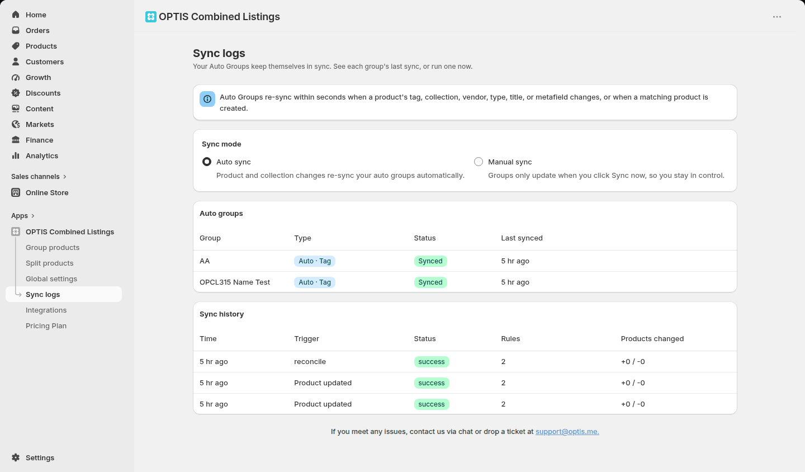Click the Sync history heading
Screen dimensions: 805x472
221,314
